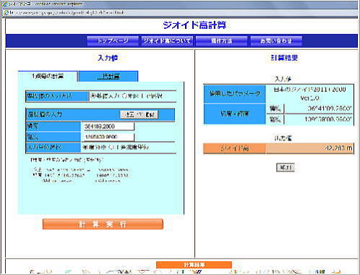Click the orange 計算範囲 bar at bottom

click(194, 265)
